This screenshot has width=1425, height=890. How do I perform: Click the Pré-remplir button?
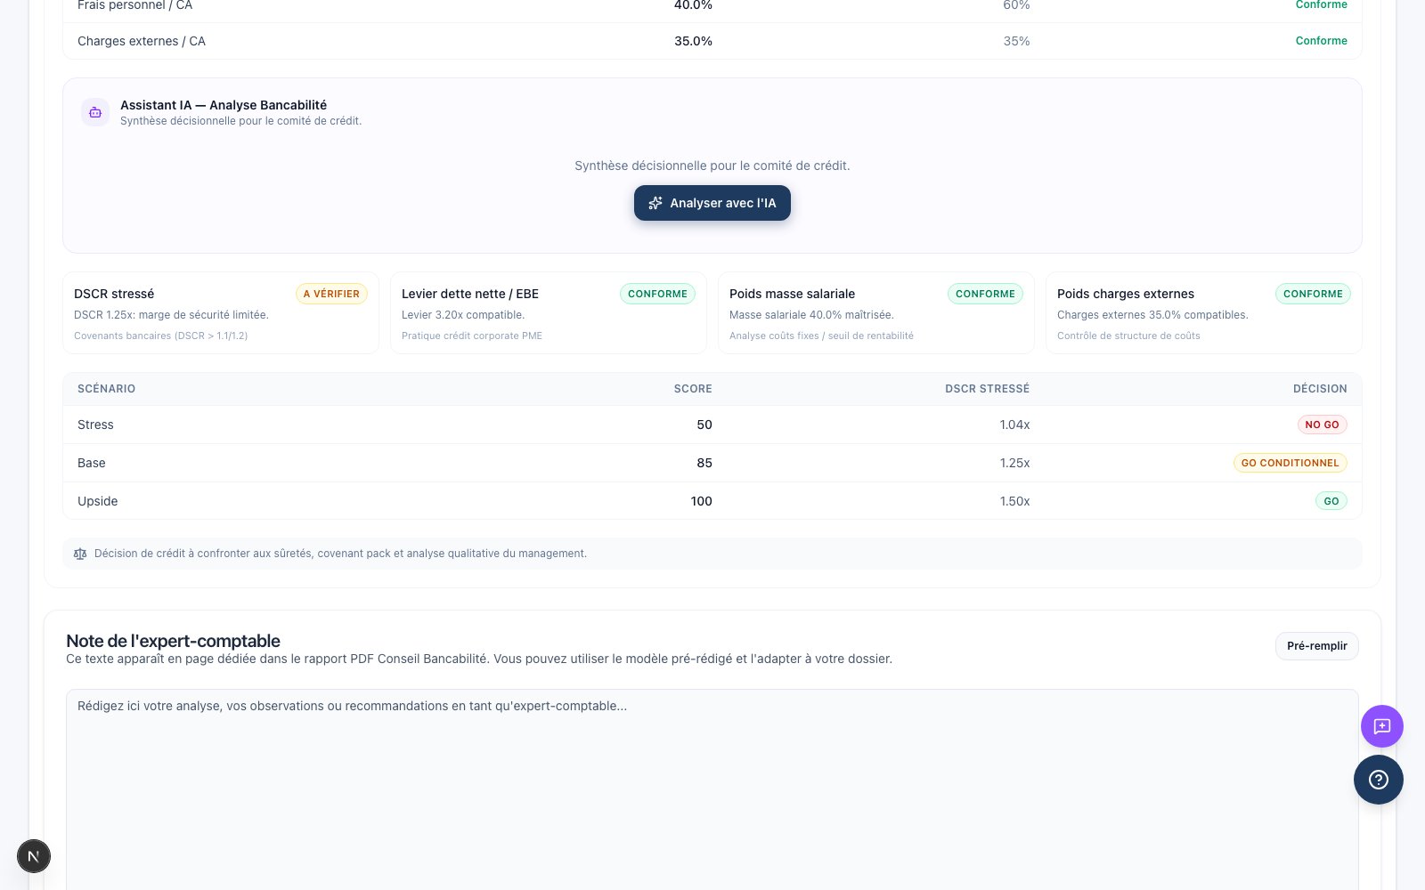(x=1316, y=646)
